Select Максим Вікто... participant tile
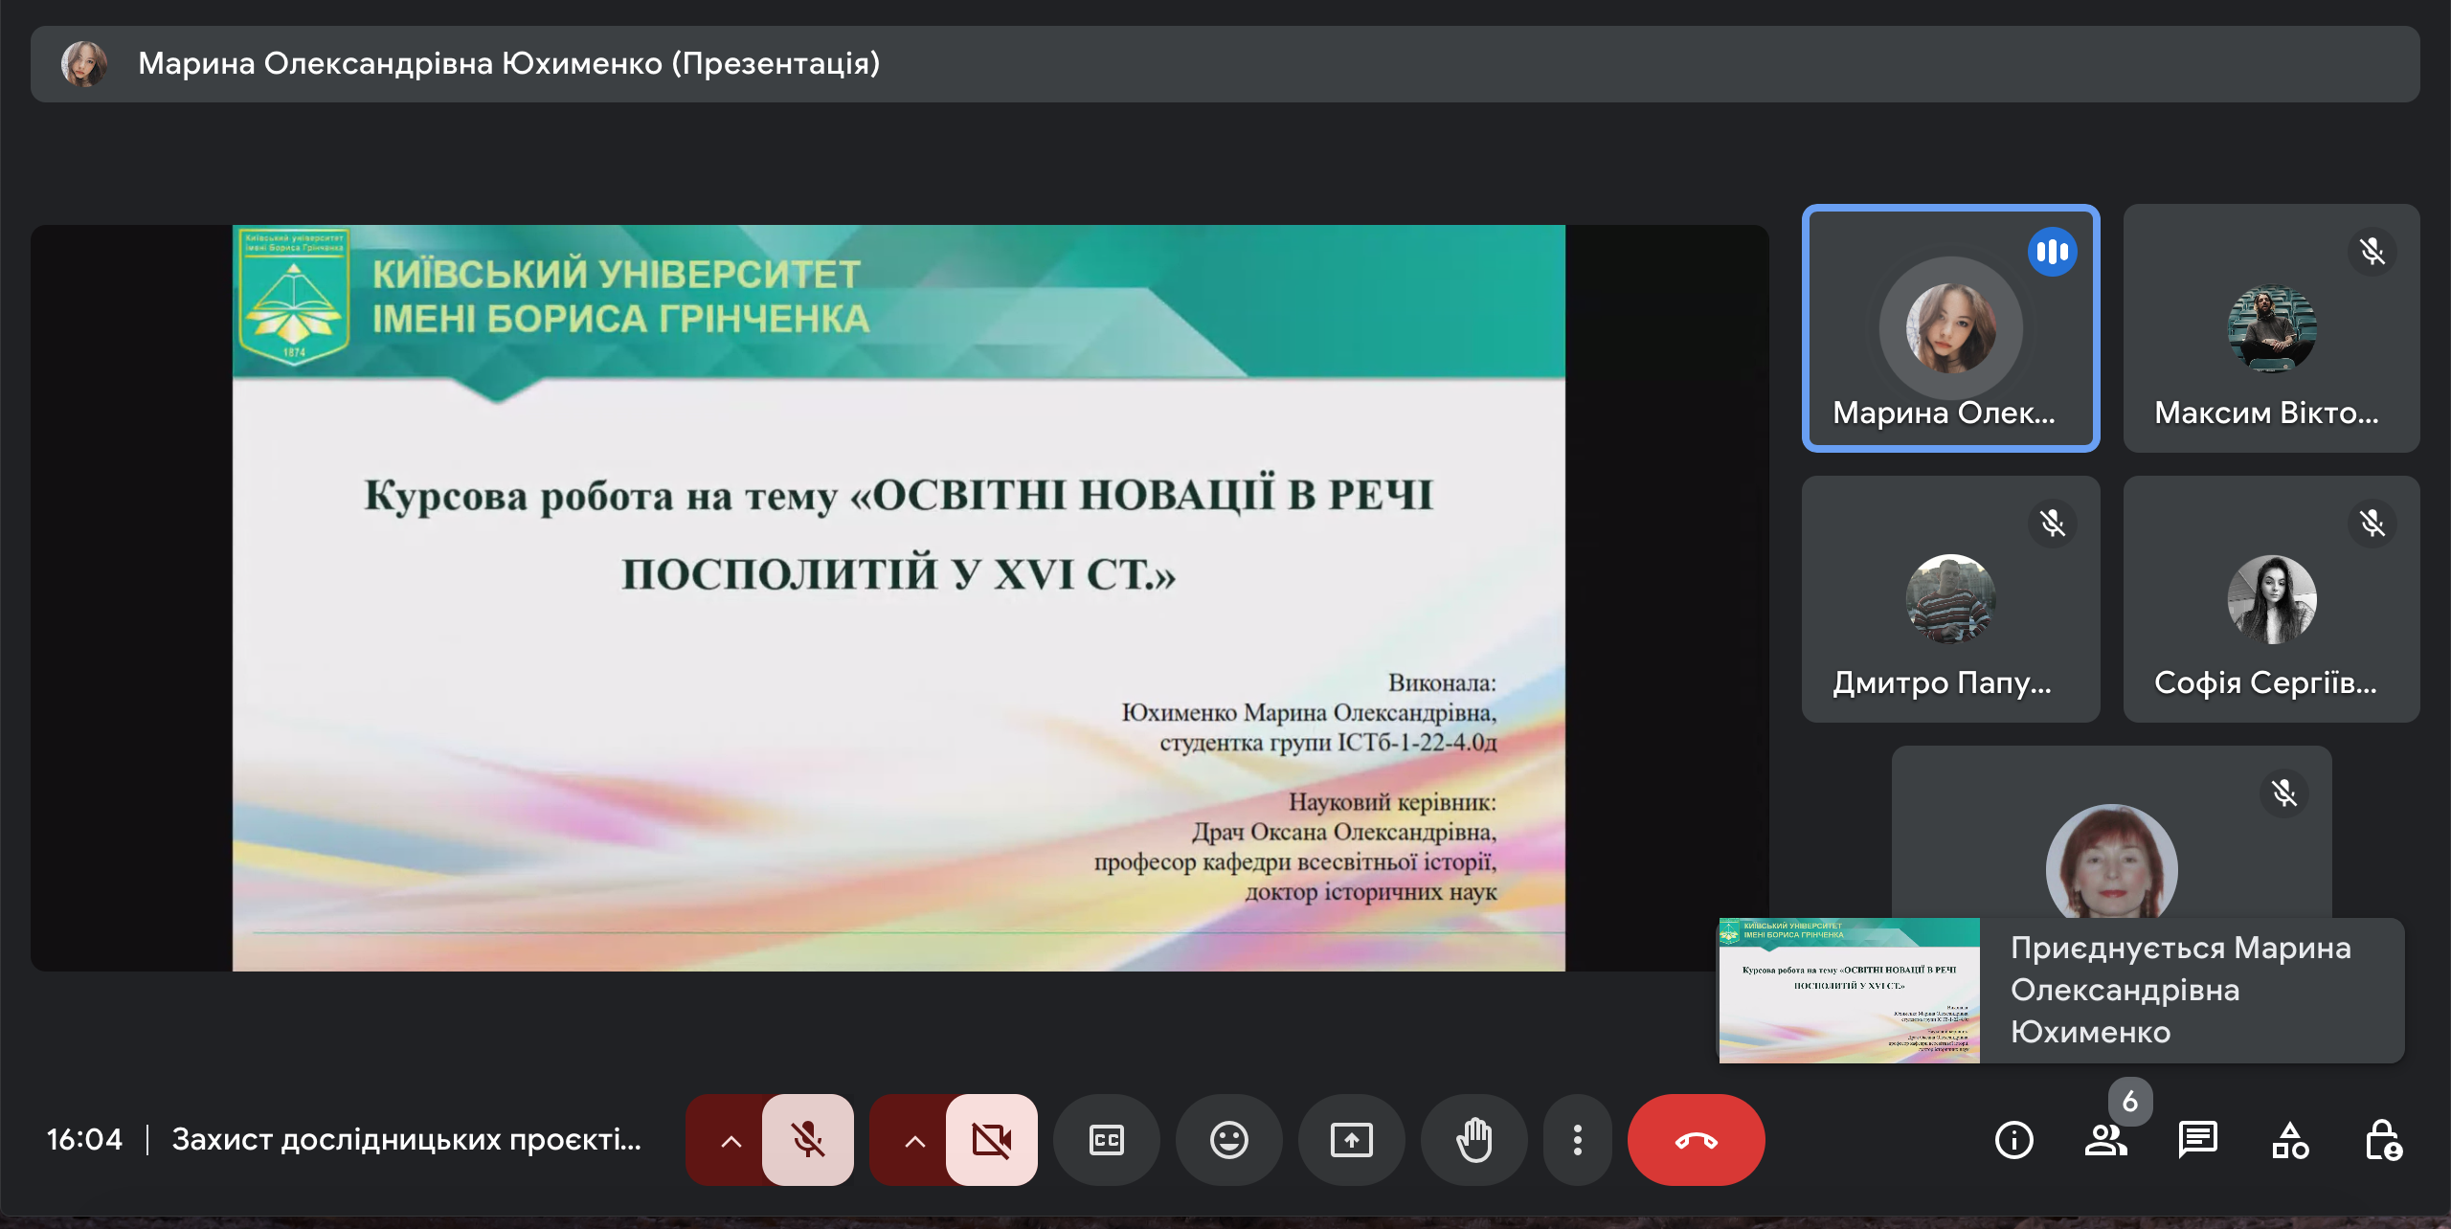This screenshot has height=1229, width=2451. pos(2271,328)
